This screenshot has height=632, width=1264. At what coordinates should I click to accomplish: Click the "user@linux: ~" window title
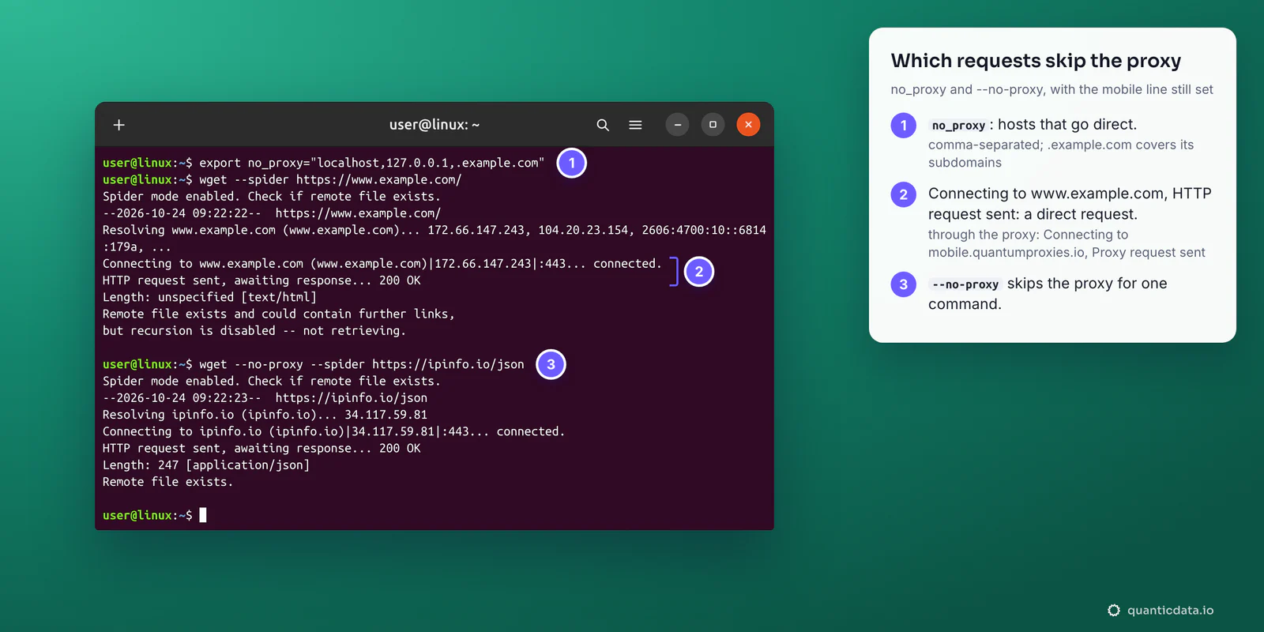(434, 125)
